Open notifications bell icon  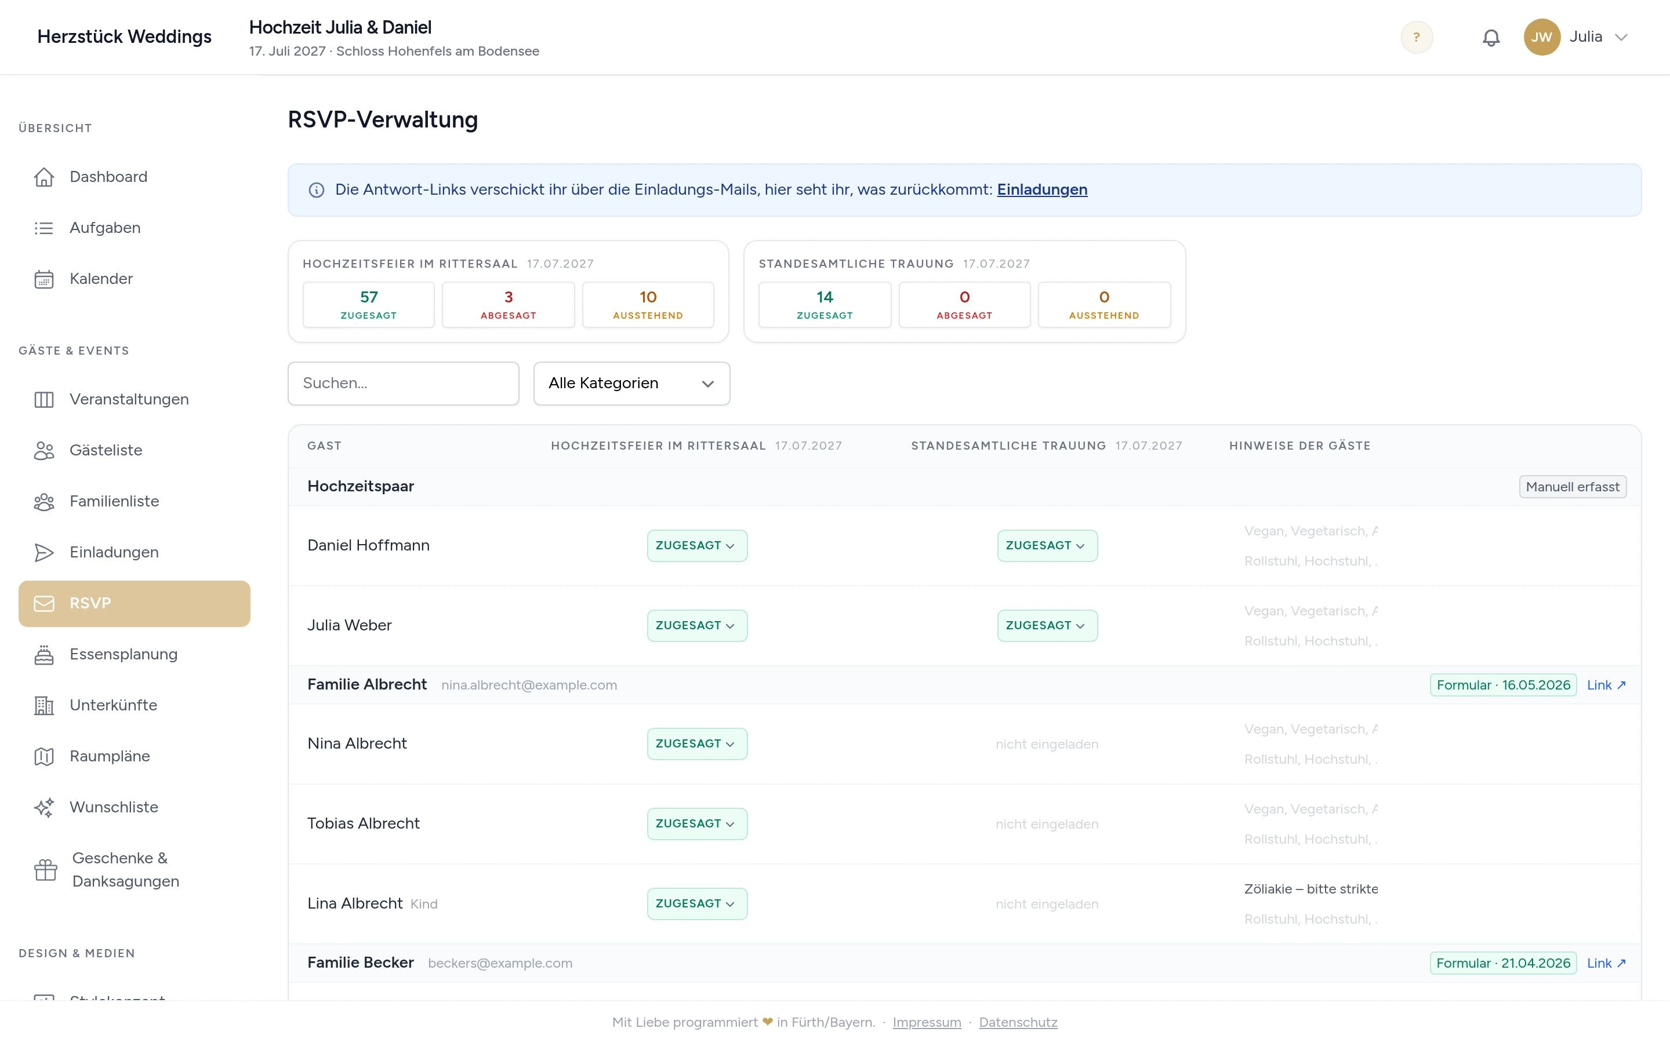pos(1491,37)
